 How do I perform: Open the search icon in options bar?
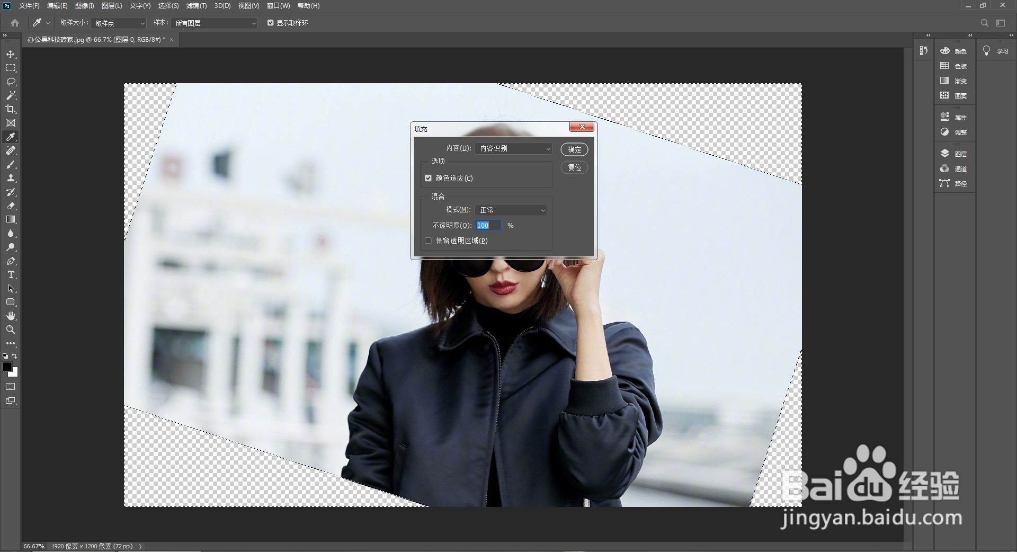tap(984, 23)
